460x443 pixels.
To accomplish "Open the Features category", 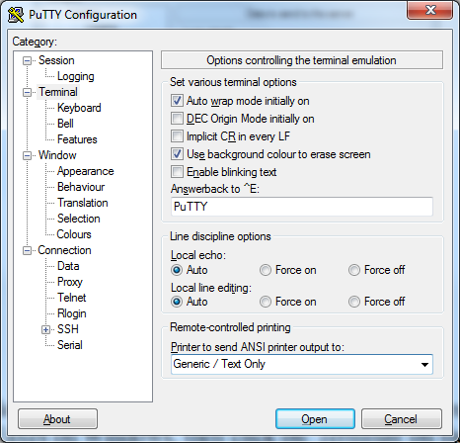I will [77, 139].
